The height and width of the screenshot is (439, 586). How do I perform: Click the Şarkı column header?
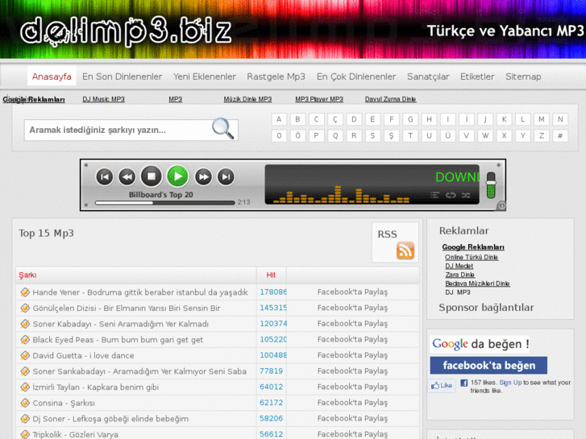tap(27, 275)
